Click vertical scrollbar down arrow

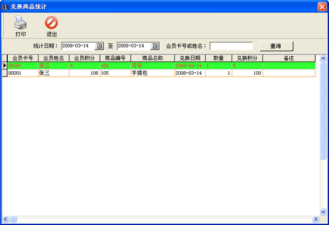point(323,212)
